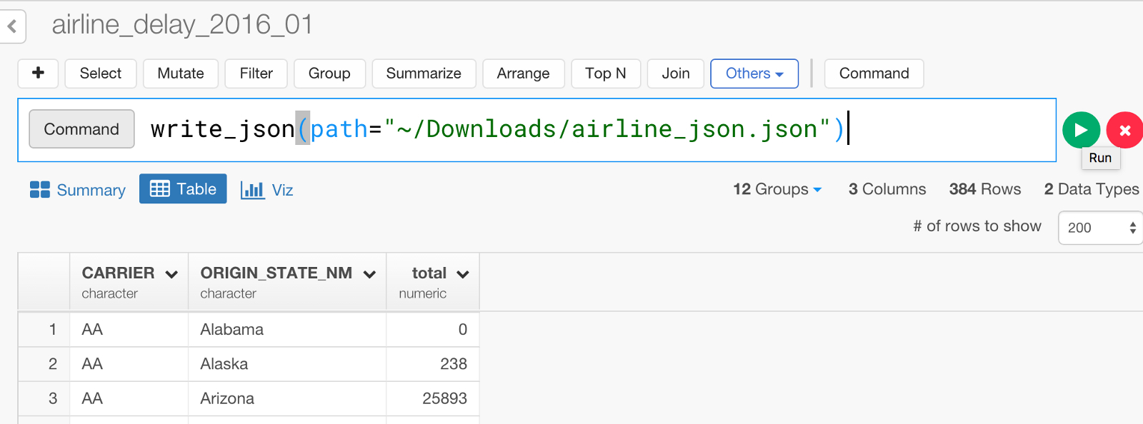The image size is (1143, 424).
Task: Add a Filter step
Action: pos(256,74)
